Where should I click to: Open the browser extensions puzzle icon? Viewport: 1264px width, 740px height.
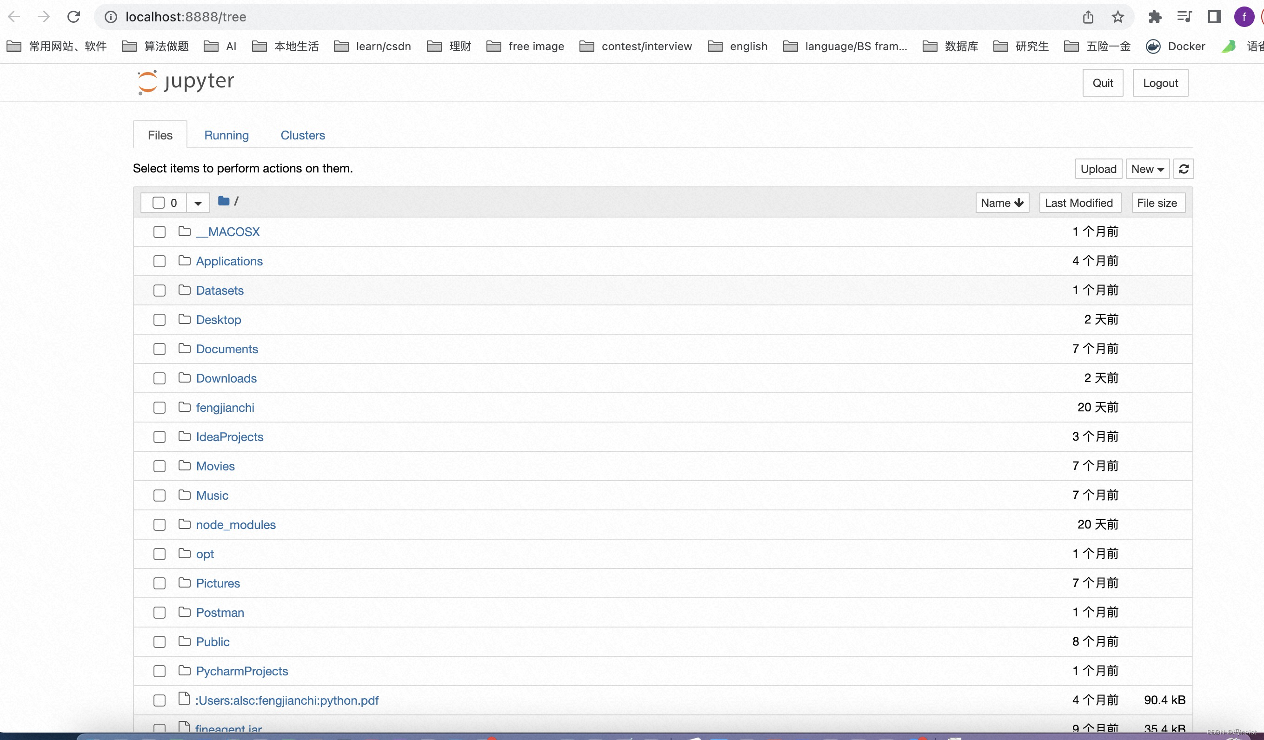point(1155,17)
